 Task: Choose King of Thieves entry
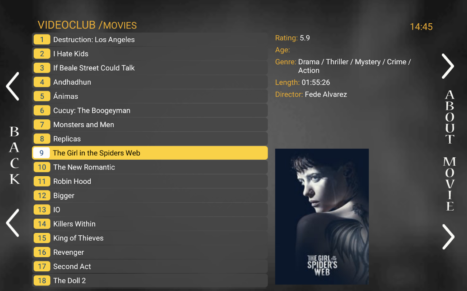pyautogui.click(x=150, y=238)
